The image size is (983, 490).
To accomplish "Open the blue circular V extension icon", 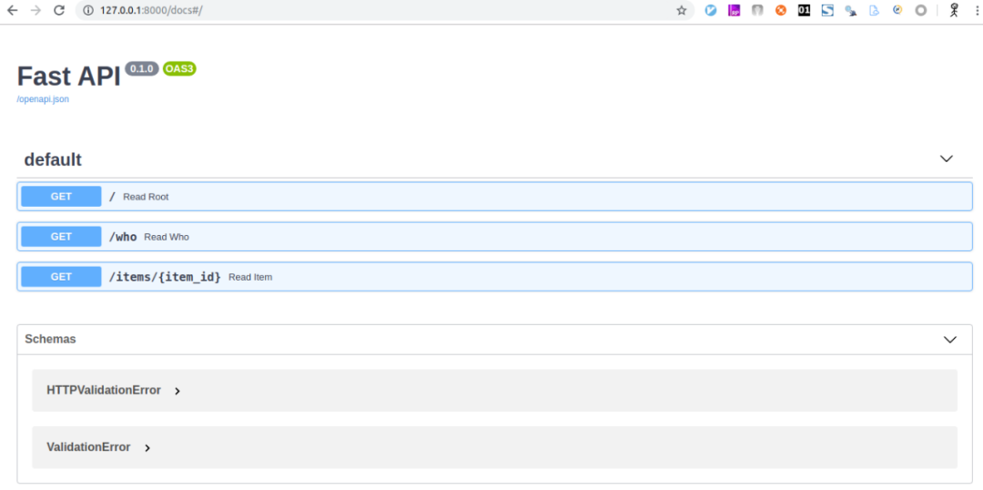I will click(710, 11).
